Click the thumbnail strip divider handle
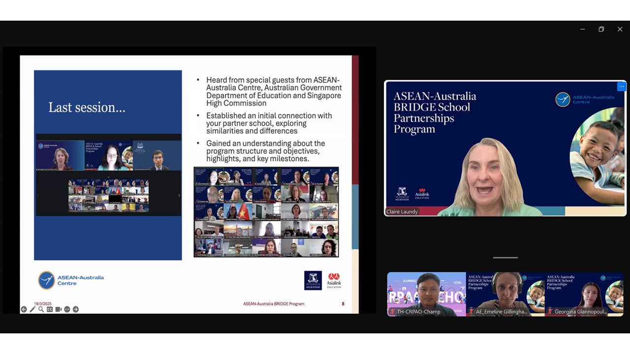Image resolution: width=630 pixels, height=354 pixels. pyautogui.click(x=505, y=257)
